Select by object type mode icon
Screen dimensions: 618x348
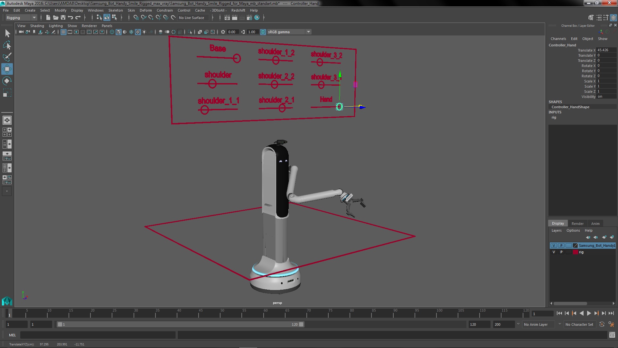point(107,17)
